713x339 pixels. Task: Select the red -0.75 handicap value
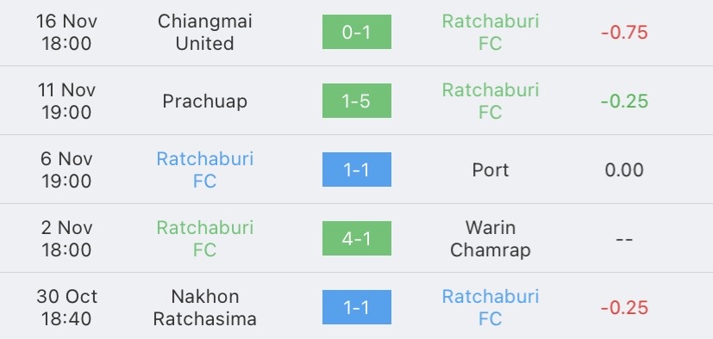624,32
